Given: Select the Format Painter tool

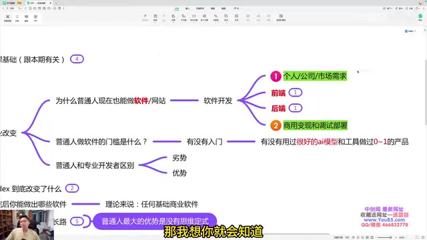Looking at the screenshot, I should click(x=145, y=18).
